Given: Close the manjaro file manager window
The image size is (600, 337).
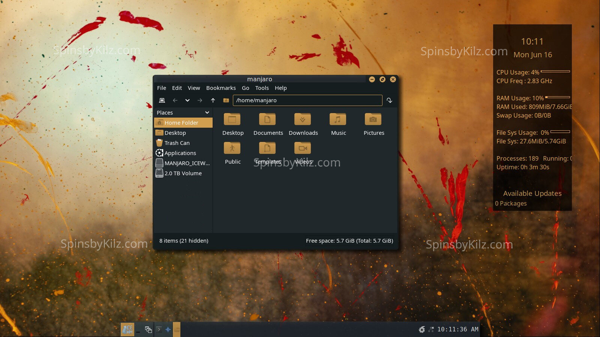Looking at the screenshot, I should [393, 79].
